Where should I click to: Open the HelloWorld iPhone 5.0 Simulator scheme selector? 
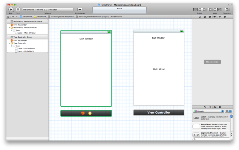(x=48, y=10)
